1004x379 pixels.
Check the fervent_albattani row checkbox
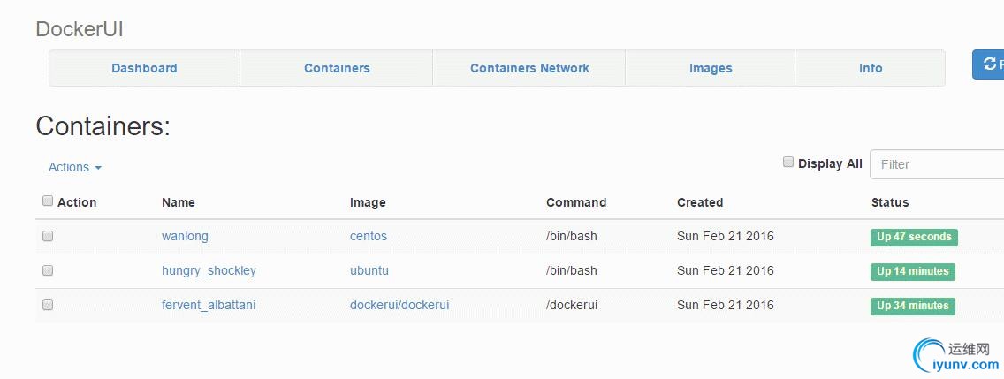click(x=48, y=306)
